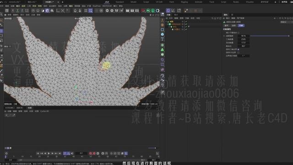Toggle the first object's enable checkmark
Viewport: 293px width, 165px height.
[186, 22]
